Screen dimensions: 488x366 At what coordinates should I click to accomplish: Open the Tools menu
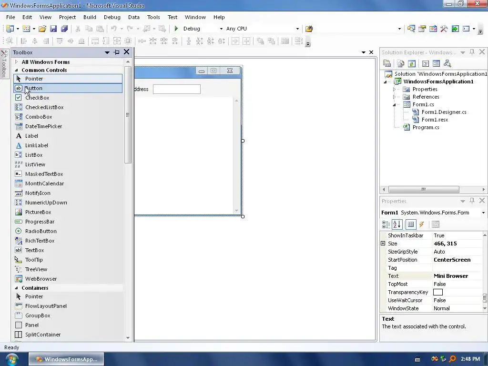click(x=153, y=17)
